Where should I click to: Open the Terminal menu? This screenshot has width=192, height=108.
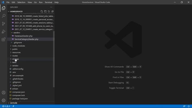pos(48,2)
